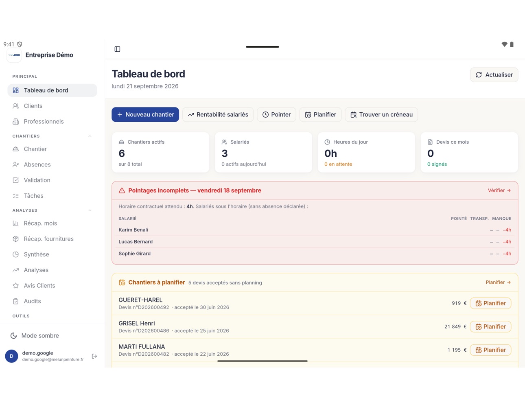Open the Clients page
525x394 pixels.
pos(52,106)
